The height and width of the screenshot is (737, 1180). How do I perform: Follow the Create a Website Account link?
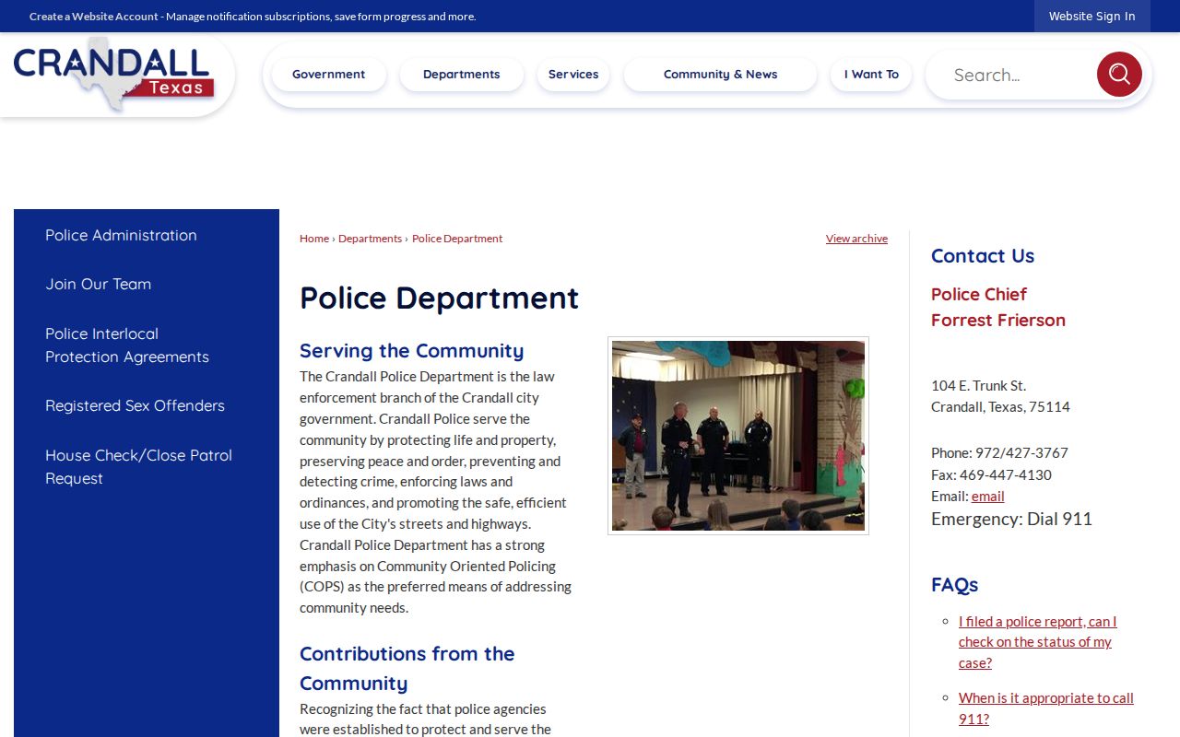pyautogui.click(x=94, y=17)
